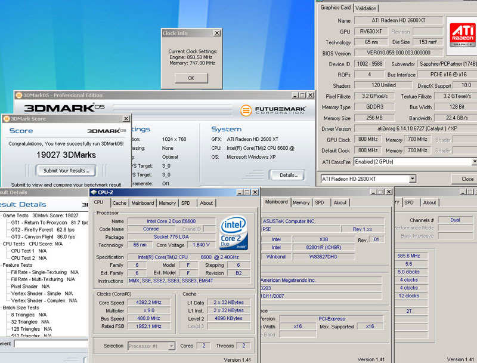The height and width of the screenshot is (363, 477).
Task: Click the GPU-Z Name field ATI Radeon HD 2600XT
Action: pos(398,20)
